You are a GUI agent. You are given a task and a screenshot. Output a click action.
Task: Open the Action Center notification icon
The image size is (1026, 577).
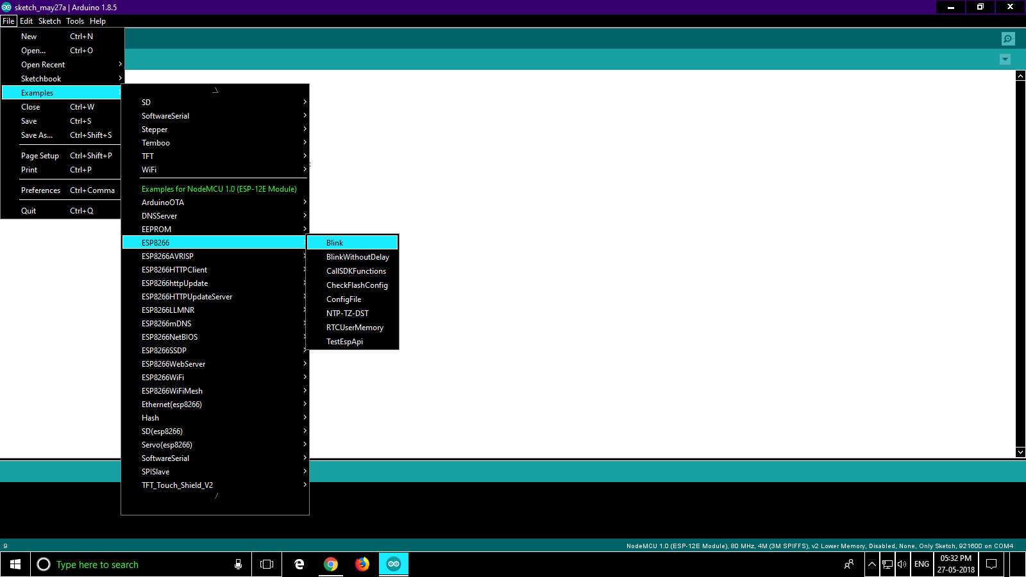coord(991,564)
